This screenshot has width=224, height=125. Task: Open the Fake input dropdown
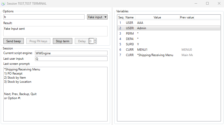tap(97, 17)
